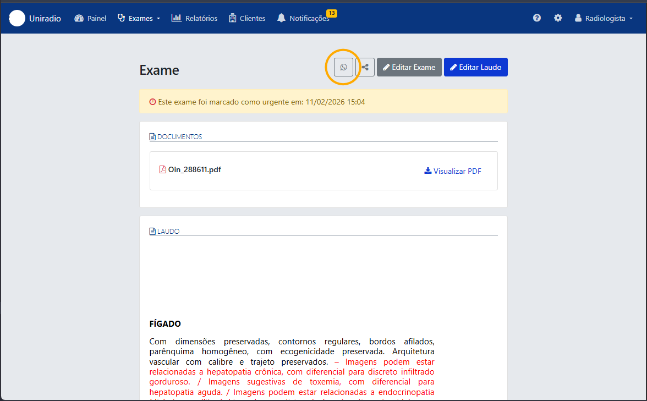Click the Uniradio brand name

[45, 18]
